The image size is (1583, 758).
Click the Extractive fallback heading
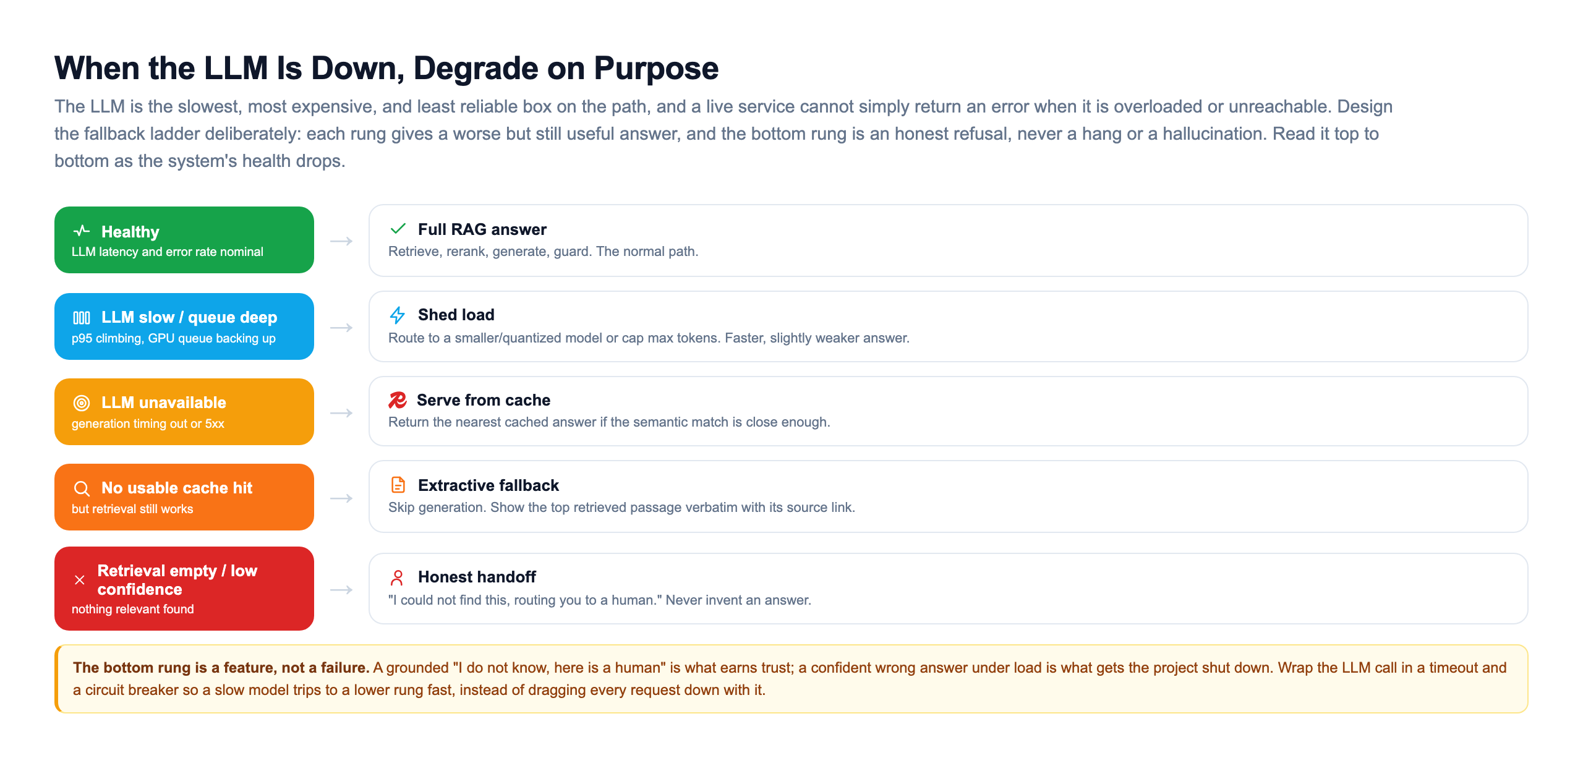pos(489,485)
